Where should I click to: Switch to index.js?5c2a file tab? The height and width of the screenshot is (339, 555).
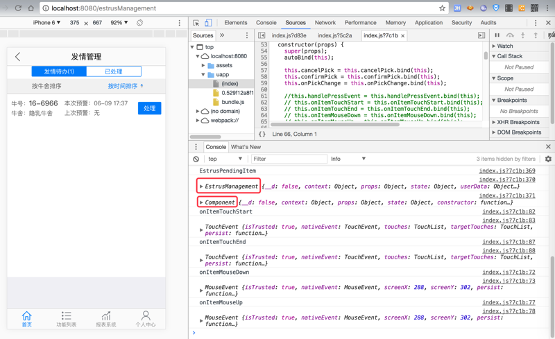click(x=334, y=35)
